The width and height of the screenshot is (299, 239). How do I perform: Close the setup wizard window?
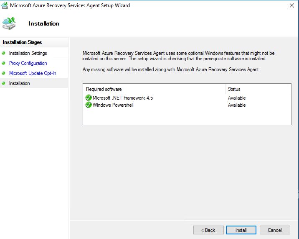292,5
